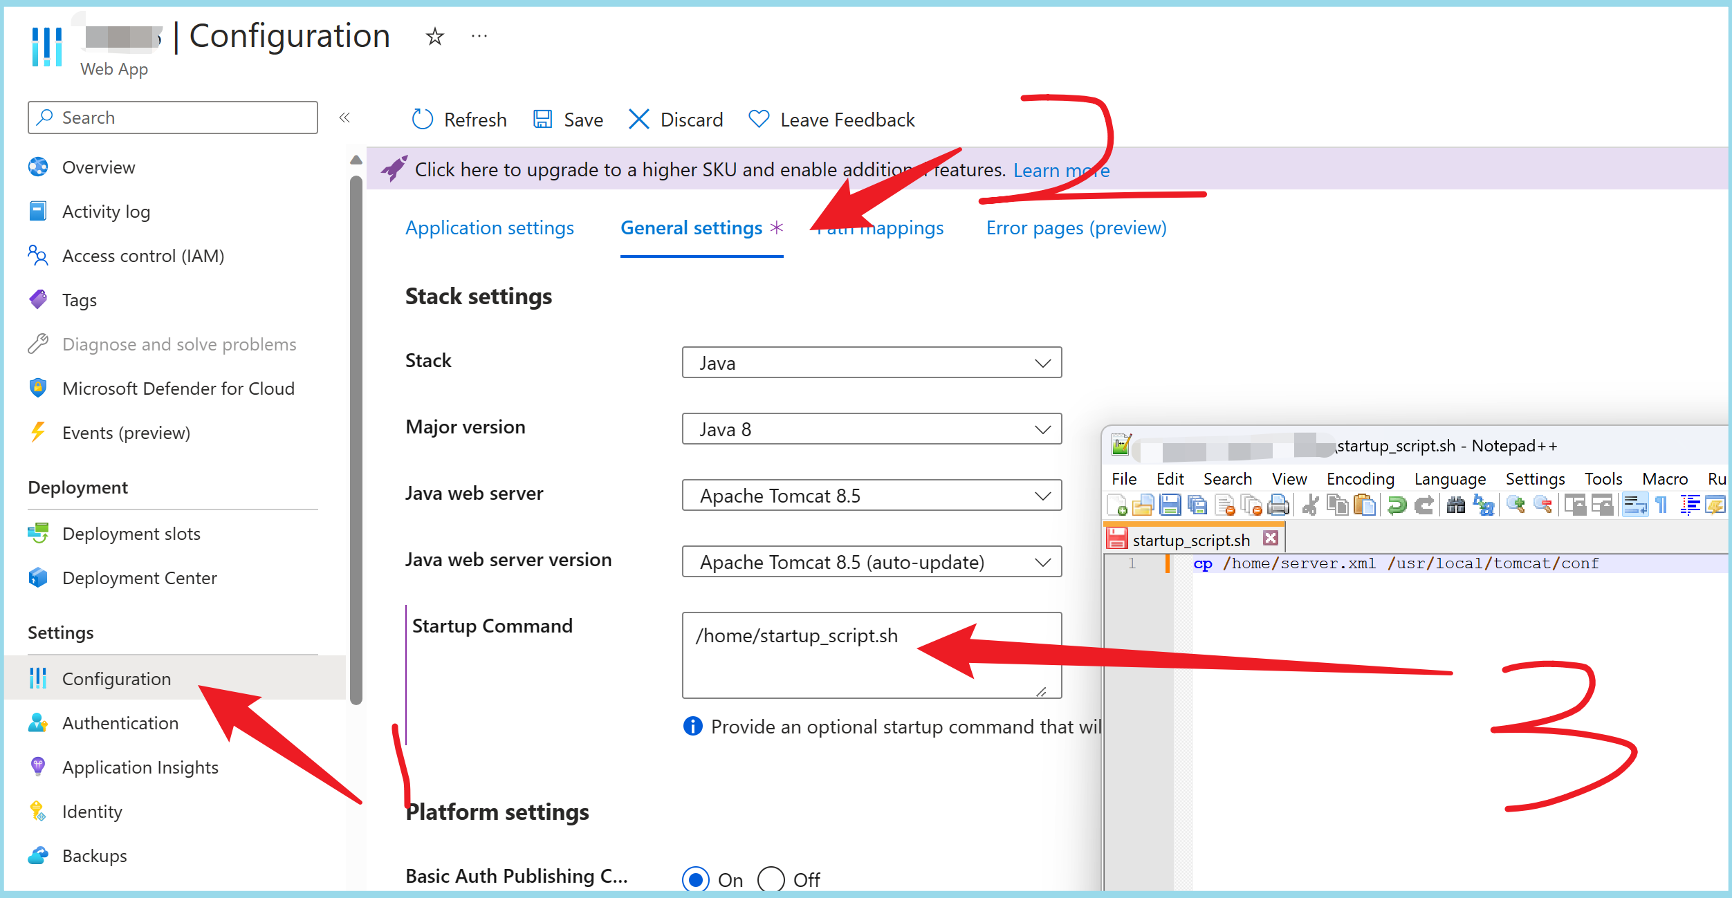Click the Save button in the toolbar

(x=569, y=120)
